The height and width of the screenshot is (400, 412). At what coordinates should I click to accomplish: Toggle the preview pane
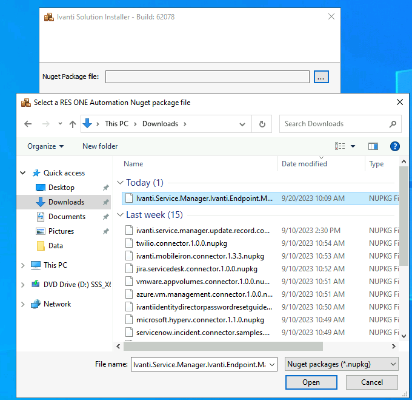(x=373, y=146)
